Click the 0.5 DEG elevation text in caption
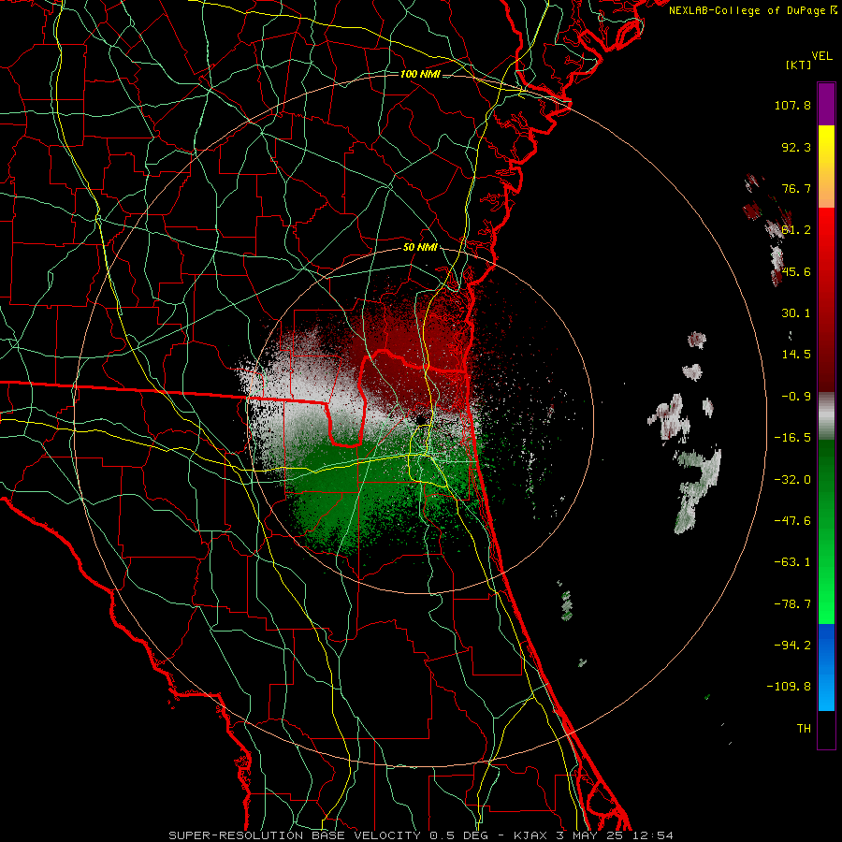This screenshot has height=842, width=842. tap(458, 835)
